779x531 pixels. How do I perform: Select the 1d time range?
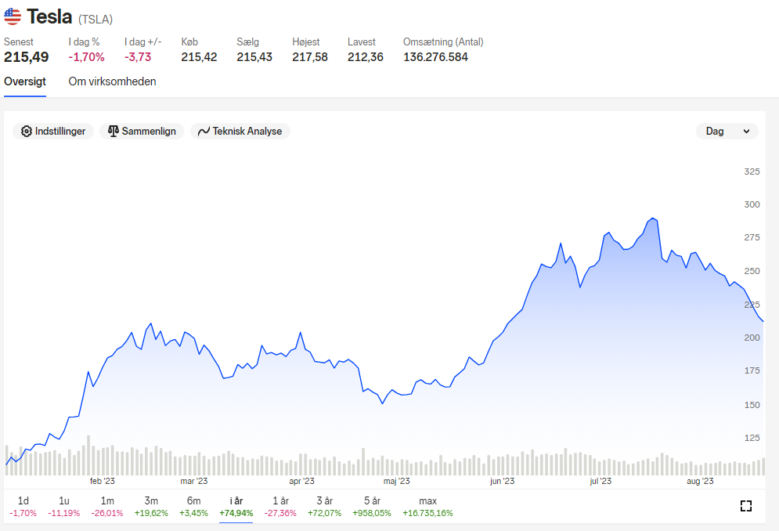click(x=23, y=506)
